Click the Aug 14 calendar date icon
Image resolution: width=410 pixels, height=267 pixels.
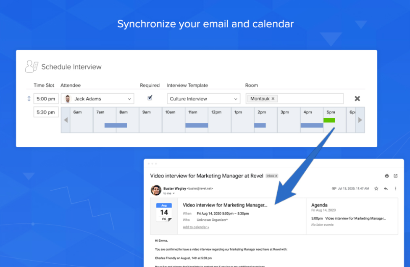click(x=164, y=212)
